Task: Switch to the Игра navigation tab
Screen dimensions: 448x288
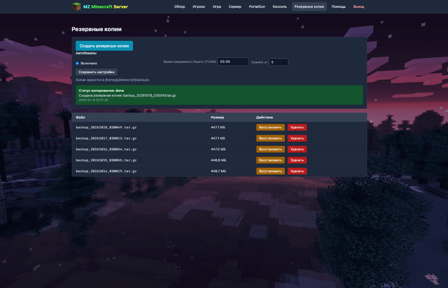Action: (217, 7)
